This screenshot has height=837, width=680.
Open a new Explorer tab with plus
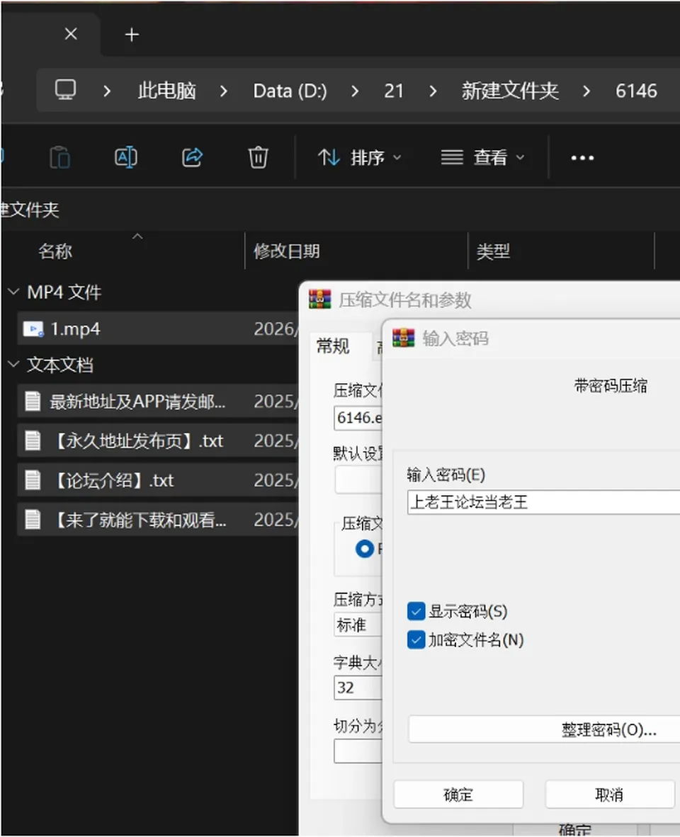pos(132,35)
